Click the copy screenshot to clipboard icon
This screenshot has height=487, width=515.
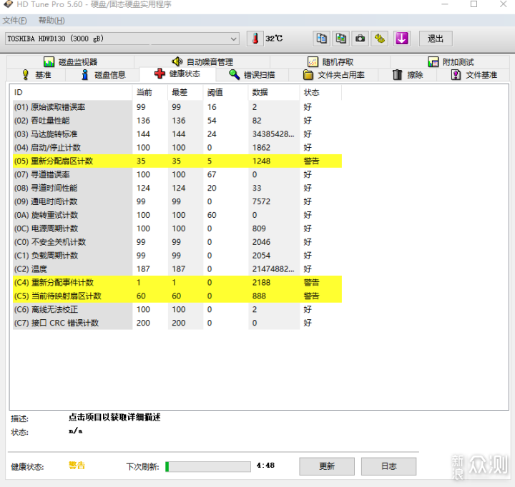(341, 39)
